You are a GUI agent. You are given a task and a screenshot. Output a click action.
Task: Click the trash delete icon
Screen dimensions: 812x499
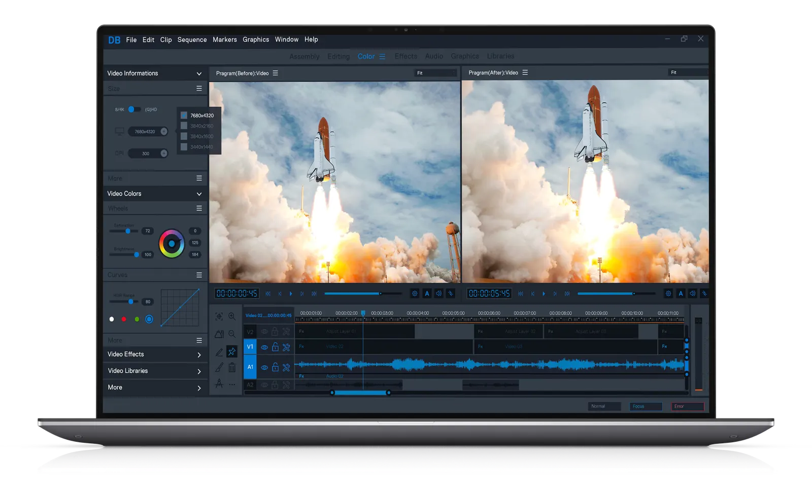pos(232,367)
